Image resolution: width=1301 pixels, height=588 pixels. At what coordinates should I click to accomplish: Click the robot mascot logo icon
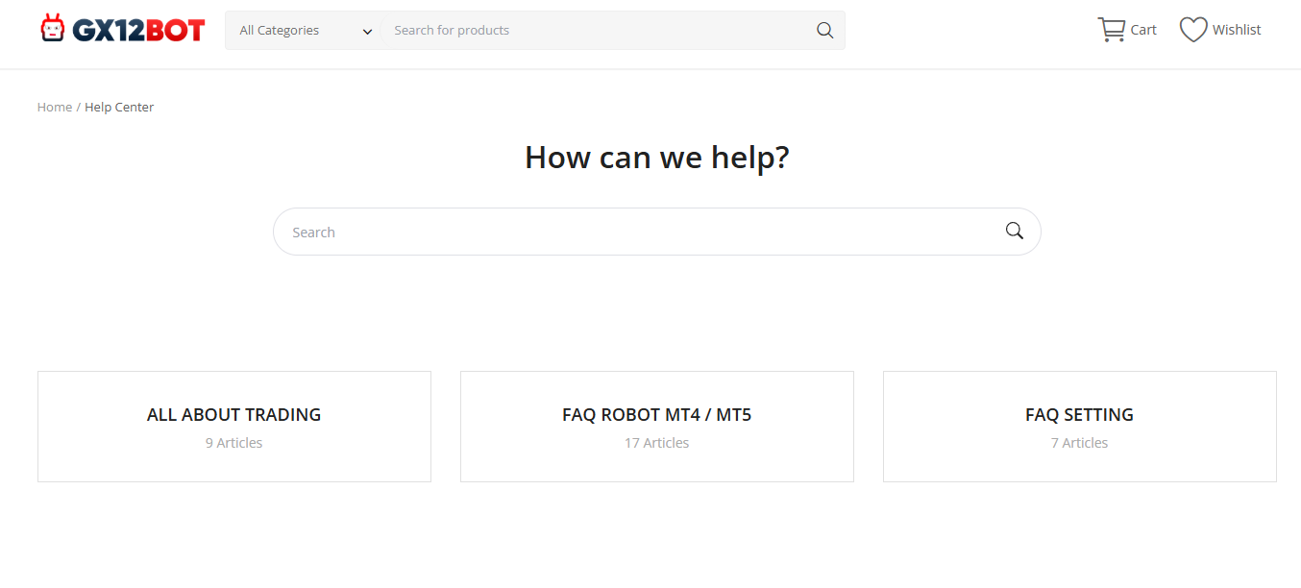pyautogui.click(x=52, y=29)
